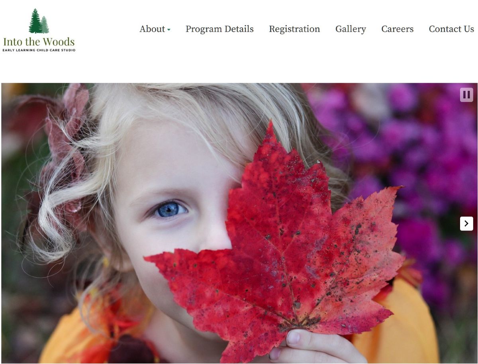
Task: Go to Program Details page
Action: point(219,29)
